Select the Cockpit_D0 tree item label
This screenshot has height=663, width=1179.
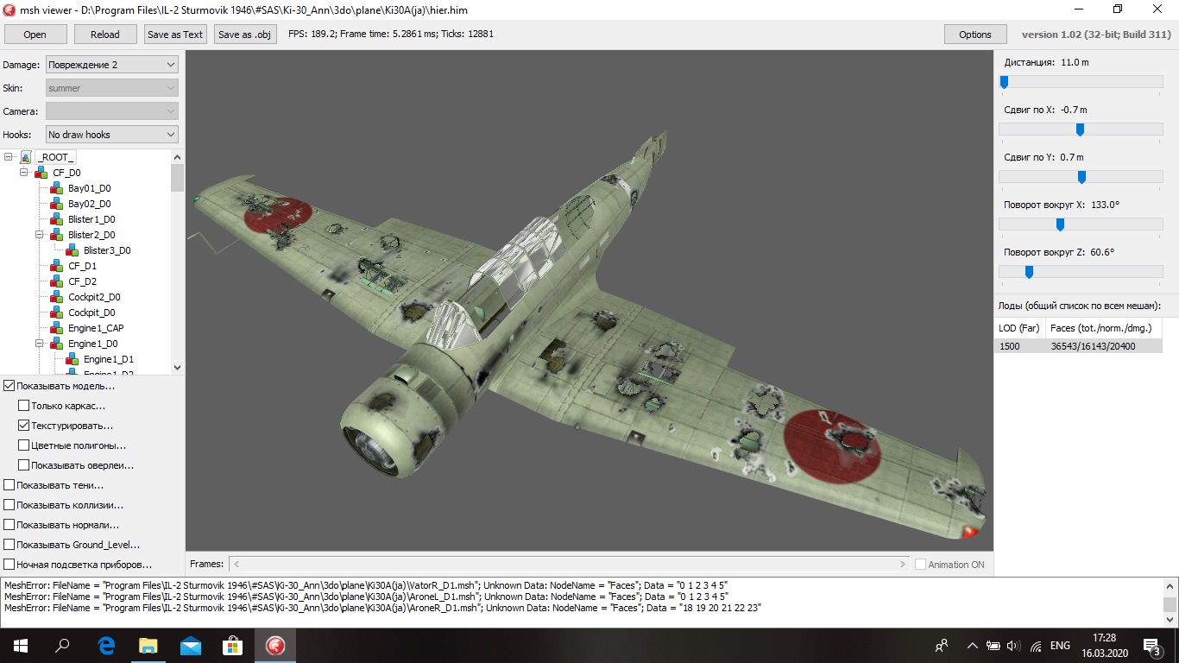(91, 313)
